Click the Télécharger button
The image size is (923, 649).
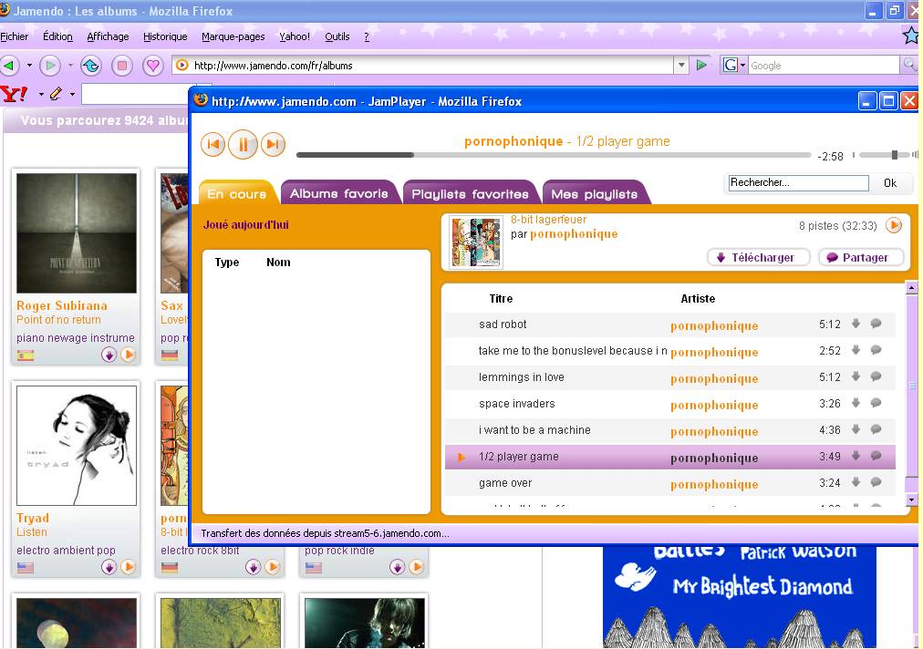pos(758,257)
